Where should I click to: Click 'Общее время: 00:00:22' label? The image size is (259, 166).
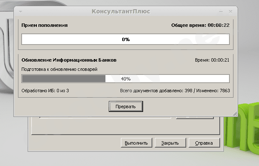(x=200, y=25)
